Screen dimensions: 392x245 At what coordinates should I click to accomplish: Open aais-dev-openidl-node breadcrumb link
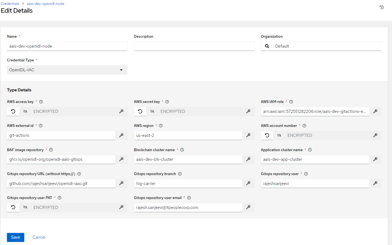click(x=46, y=4)
